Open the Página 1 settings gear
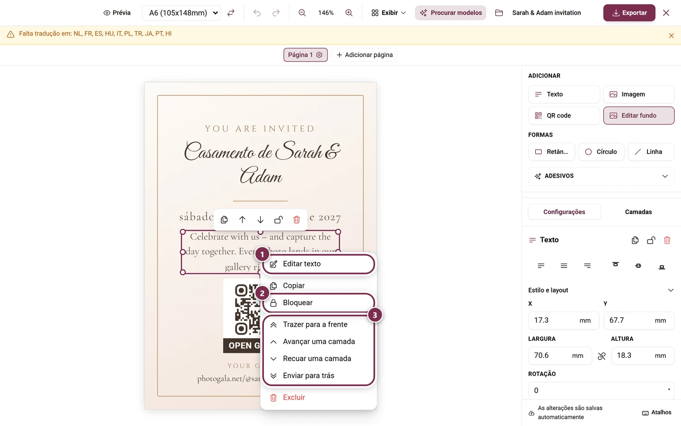Image resolution: width=681 pixels, height=426 pixels. click(319, 55)
